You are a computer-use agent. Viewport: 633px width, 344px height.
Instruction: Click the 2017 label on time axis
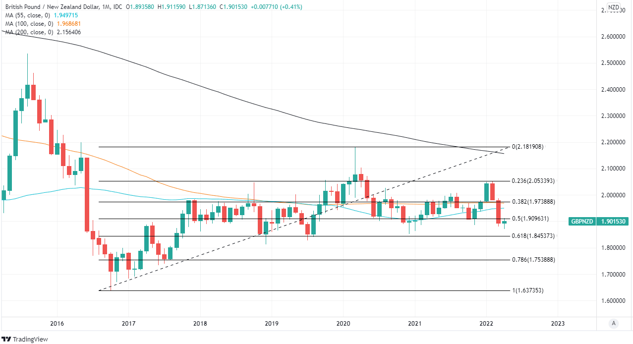(128, 324)
